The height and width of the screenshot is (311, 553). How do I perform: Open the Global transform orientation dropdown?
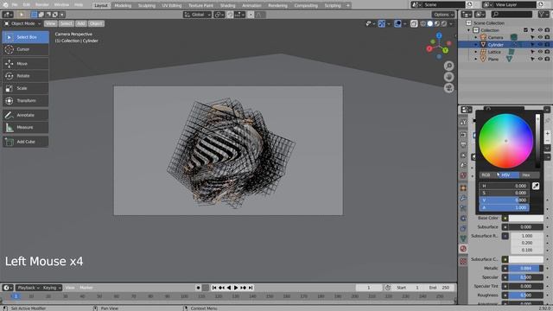198,15
